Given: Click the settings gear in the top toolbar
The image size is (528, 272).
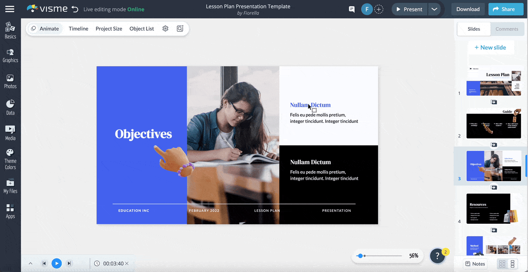Looking at the screenshot, I should tap(165, 28).
